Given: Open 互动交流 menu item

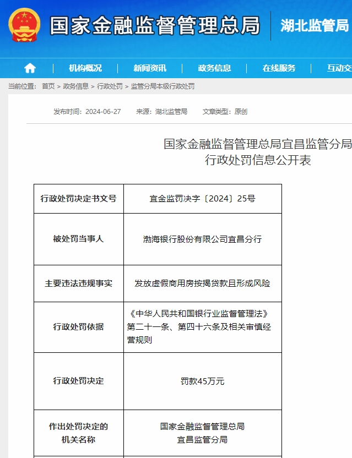Looking at the screenshot, I should [339, 68].
